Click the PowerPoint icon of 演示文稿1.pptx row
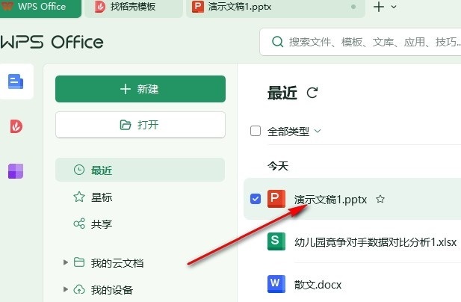Viewport: 461px width, 302px height. coord(276,199)
